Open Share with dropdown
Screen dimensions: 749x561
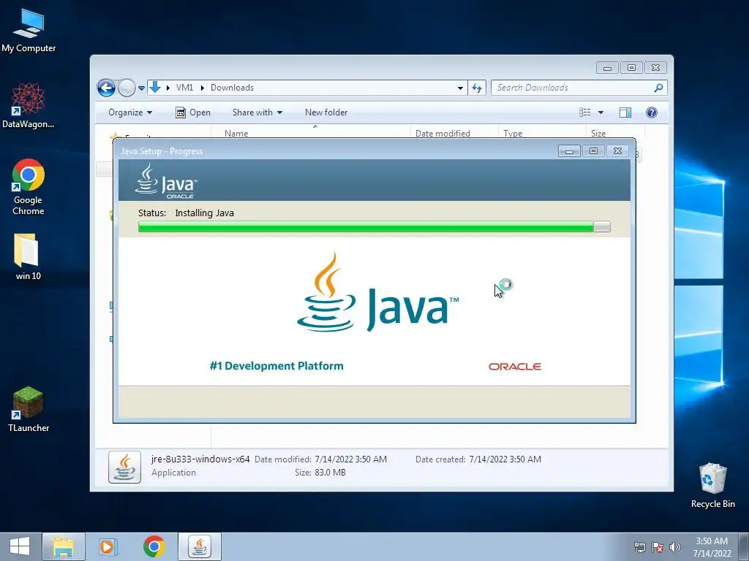pyautogui.click(x=257, y=112)
